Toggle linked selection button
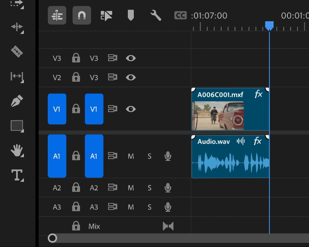 pyautogui.click(x=106, y=16)
